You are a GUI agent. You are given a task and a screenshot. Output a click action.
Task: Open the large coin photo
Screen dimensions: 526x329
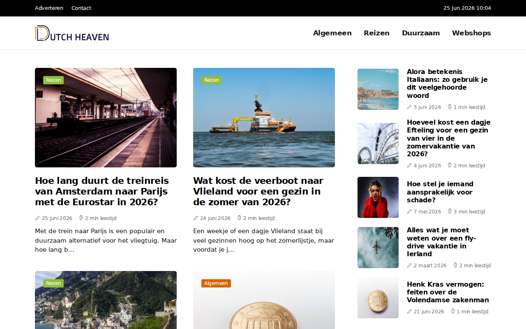pos(264,300)
